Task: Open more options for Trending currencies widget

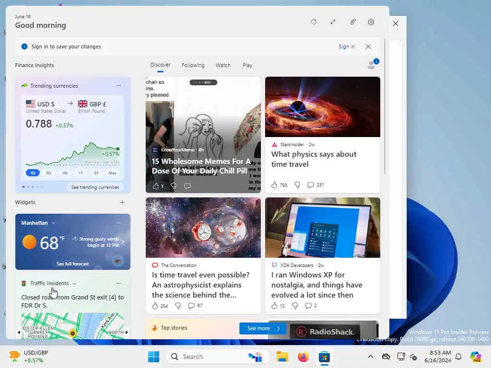Action: coord(118,85)
